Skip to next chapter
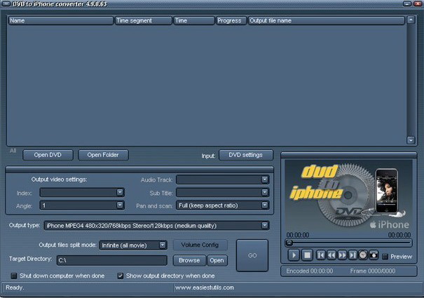The image size is (424, 298). pos(353,255)
